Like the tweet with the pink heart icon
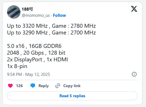 tap(10, 86)
